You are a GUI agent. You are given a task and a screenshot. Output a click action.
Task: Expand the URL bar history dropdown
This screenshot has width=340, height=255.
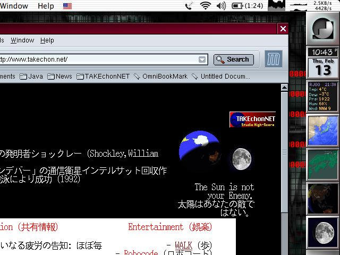(202, 59)
